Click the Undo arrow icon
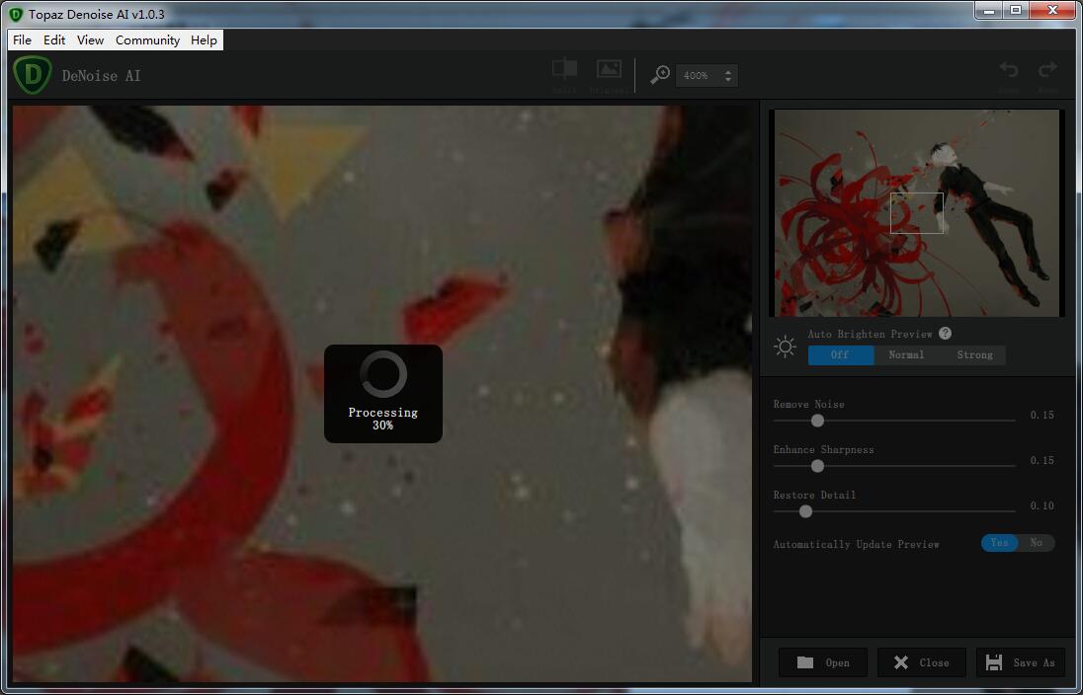The height and width of the screenshot is (695, 1083). (x=1008, y=70)
